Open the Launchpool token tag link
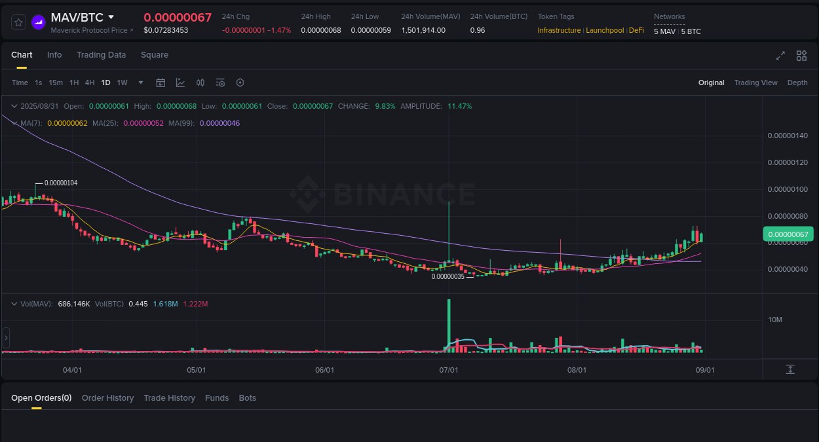Image resolution: width=819 pixels, height=442 pixels. 605,30
